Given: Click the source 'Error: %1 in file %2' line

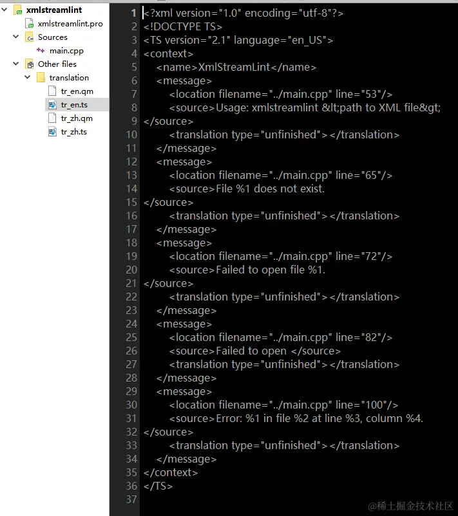Looking at the screenshot, I should coord(296,418).
